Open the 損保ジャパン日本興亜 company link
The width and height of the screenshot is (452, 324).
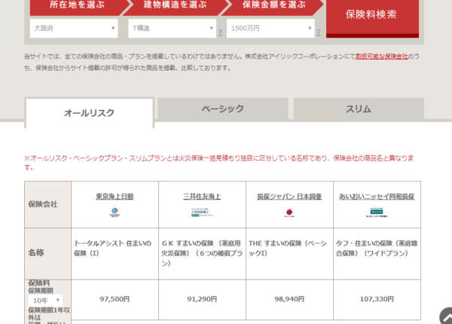coord(289,197)
